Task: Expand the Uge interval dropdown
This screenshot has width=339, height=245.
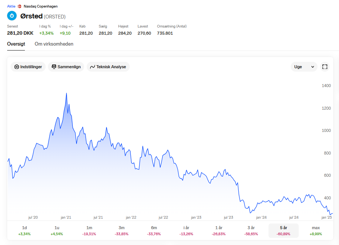Action: [x=304, y=67]
